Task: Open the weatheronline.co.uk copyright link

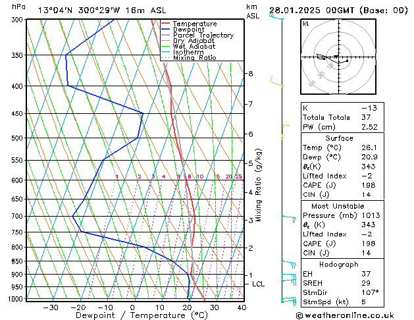Action: (345, 315)
